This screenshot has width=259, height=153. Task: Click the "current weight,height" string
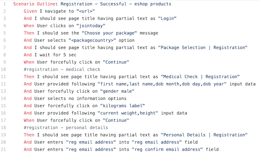coord(128,113)
